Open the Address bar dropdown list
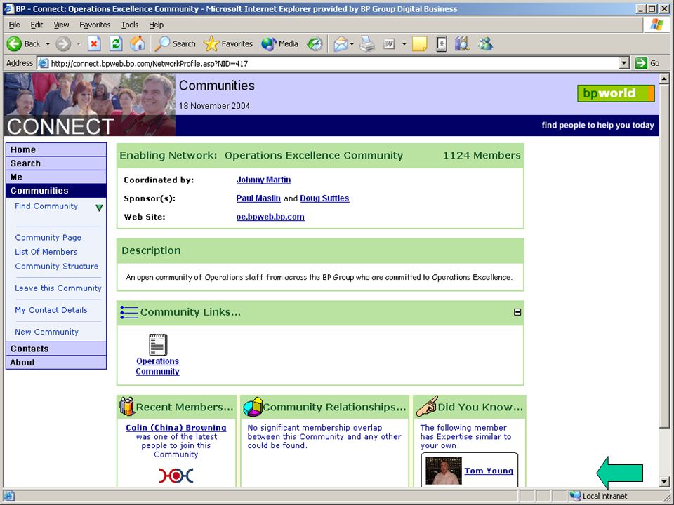 tap(625, 64)
